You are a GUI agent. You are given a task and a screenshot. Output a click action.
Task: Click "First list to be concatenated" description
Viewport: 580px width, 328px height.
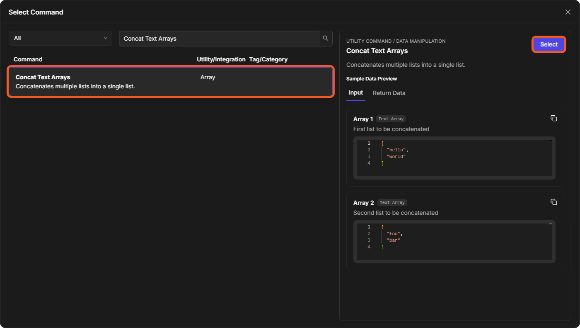391,129
